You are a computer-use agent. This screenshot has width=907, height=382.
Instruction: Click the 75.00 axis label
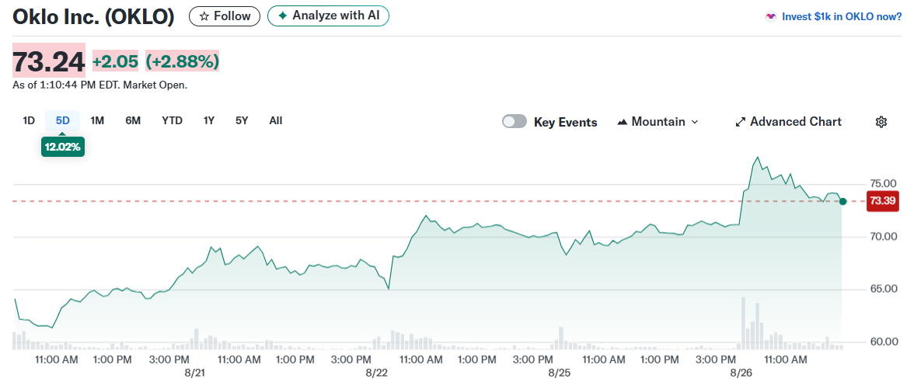point(884,183)
